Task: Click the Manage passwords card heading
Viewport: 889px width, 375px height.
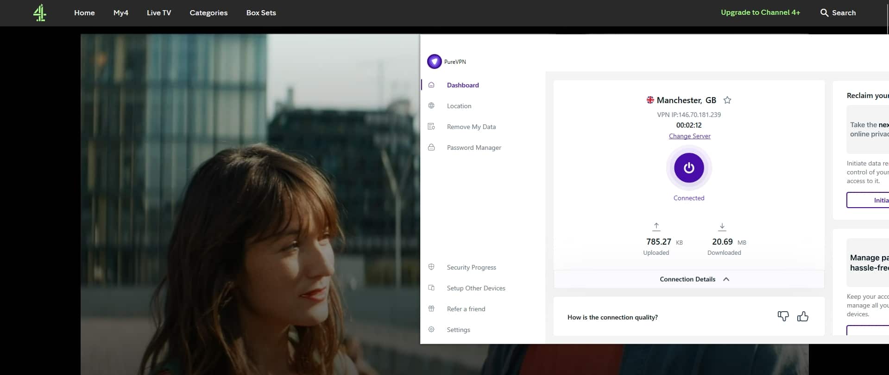Action: 870,263
